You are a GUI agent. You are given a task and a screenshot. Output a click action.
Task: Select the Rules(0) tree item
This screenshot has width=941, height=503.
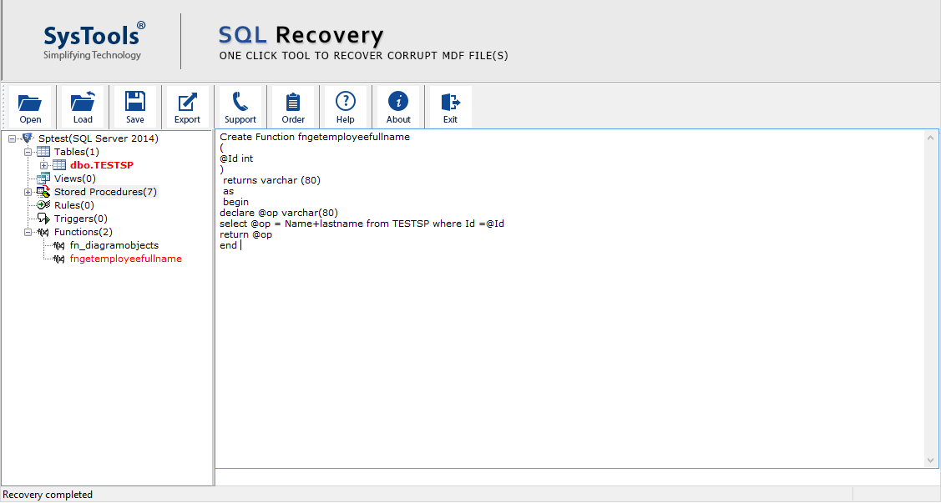(74, 205)
